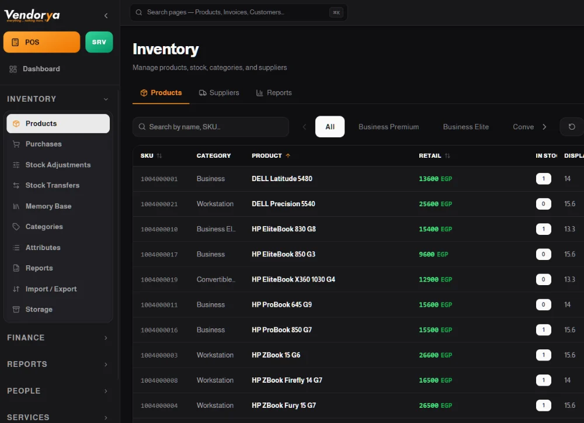
Task: Click the Import / Export arrows icon
Action: 16,289
